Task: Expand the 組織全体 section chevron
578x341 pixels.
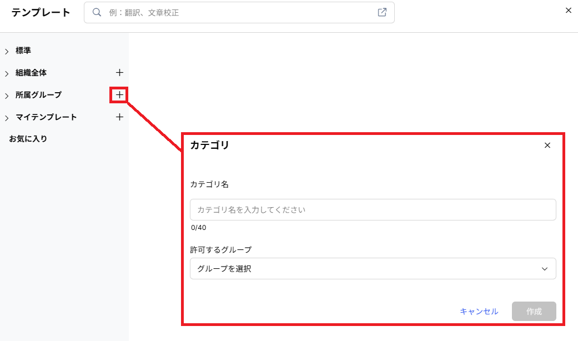Action: coord(7,74)
